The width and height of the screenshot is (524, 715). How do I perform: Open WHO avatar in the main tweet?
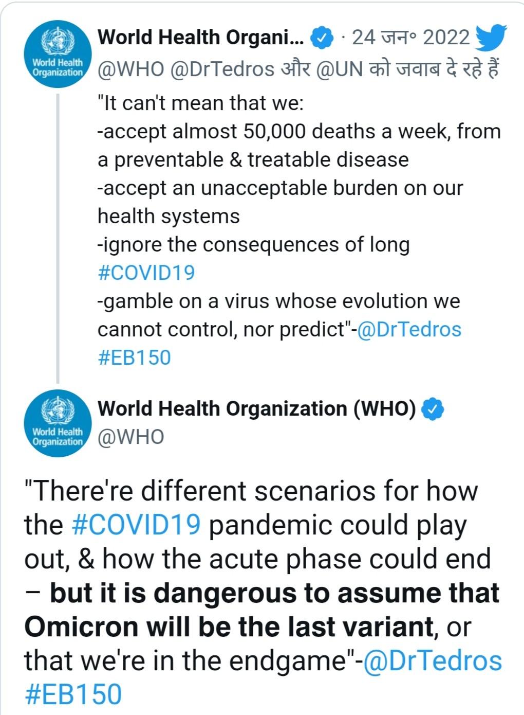(58, 423)
